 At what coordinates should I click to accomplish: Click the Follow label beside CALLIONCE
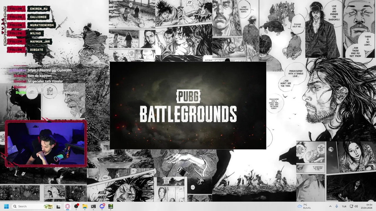pos(16,17)
